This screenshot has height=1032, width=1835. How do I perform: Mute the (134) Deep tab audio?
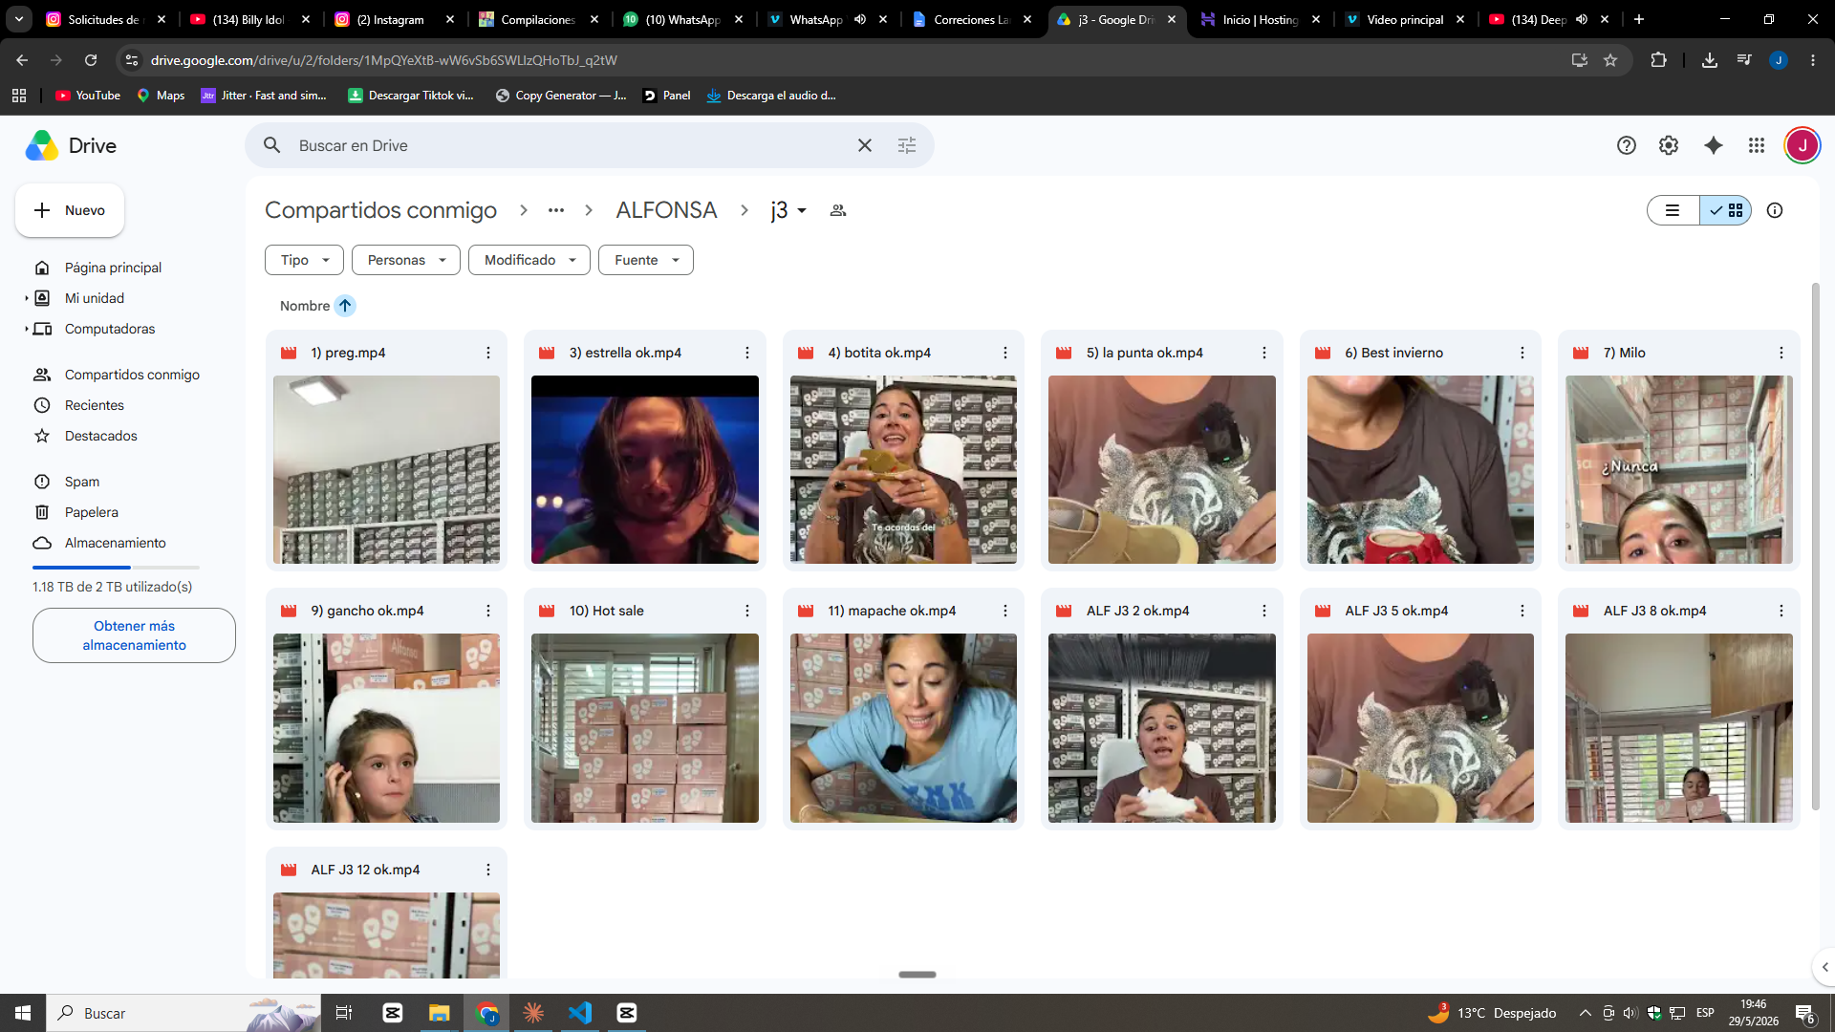1582,19
